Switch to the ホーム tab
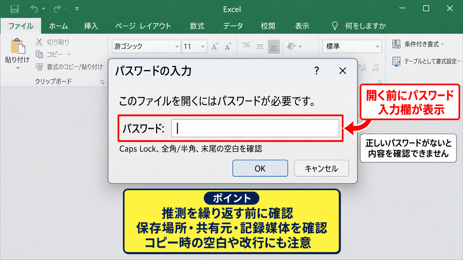This screenshot has height=260, width=463. tap(58, 26)
